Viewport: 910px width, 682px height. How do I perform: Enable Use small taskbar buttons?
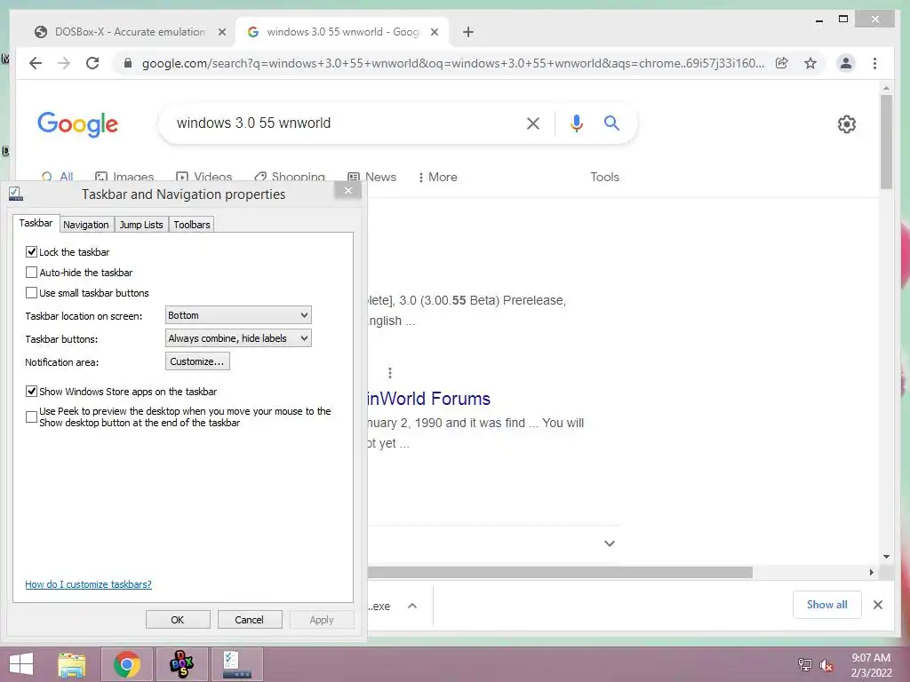tap(31, 293)
